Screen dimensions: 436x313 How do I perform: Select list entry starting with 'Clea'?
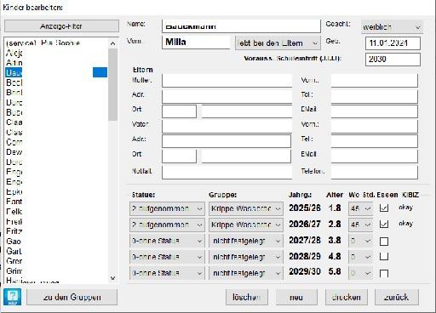(x=56, y=122)
